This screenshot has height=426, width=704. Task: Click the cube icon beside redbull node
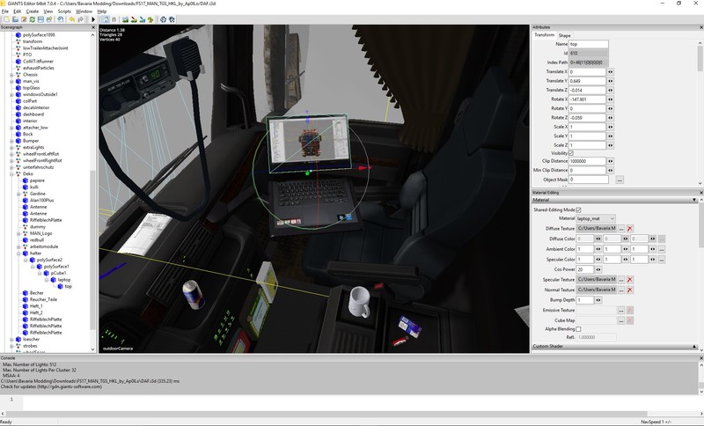(x=26, y=239)
